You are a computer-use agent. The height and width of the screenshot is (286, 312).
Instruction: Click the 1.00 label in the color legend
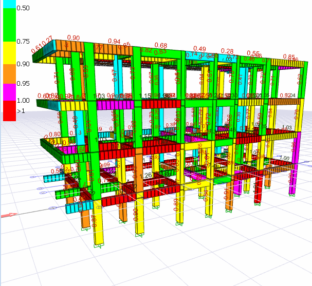pos(23,100)
